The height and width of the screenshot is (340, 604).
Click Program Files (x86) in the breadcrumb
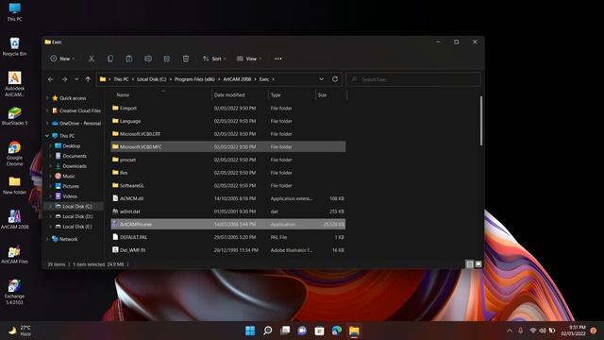pos(194,79)
